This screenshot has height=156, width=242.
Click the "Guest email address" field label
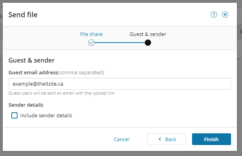pyautogui.click(x=33, y=72)
